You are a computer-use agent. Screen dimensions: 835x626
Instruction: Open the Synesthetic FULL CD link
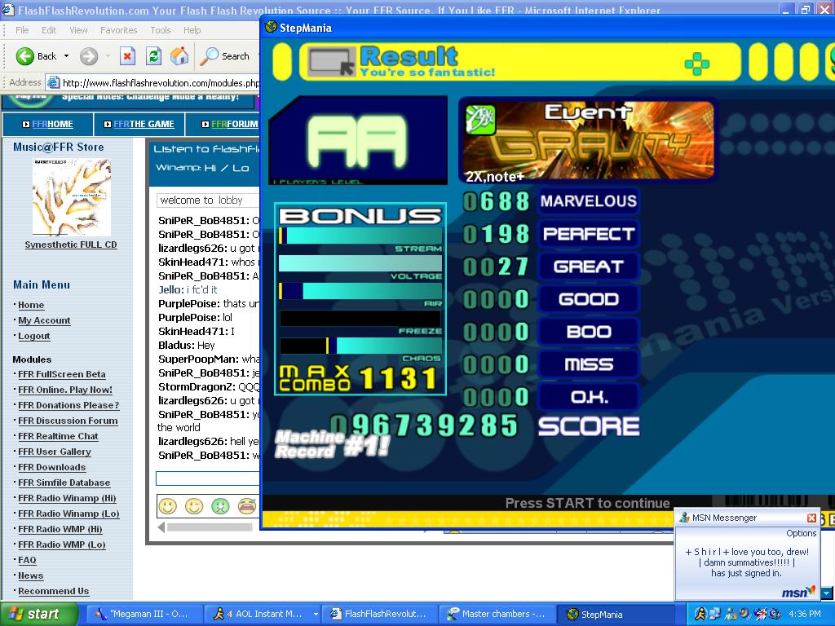71,245
